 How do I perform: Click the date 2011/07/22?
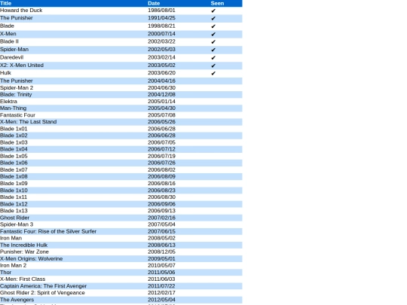coord(161,286)
